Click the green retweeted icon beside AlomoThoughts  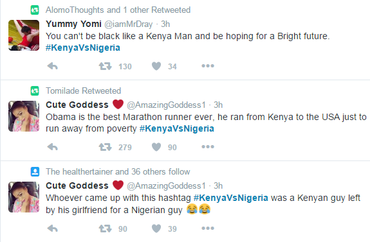click(35, 10)
